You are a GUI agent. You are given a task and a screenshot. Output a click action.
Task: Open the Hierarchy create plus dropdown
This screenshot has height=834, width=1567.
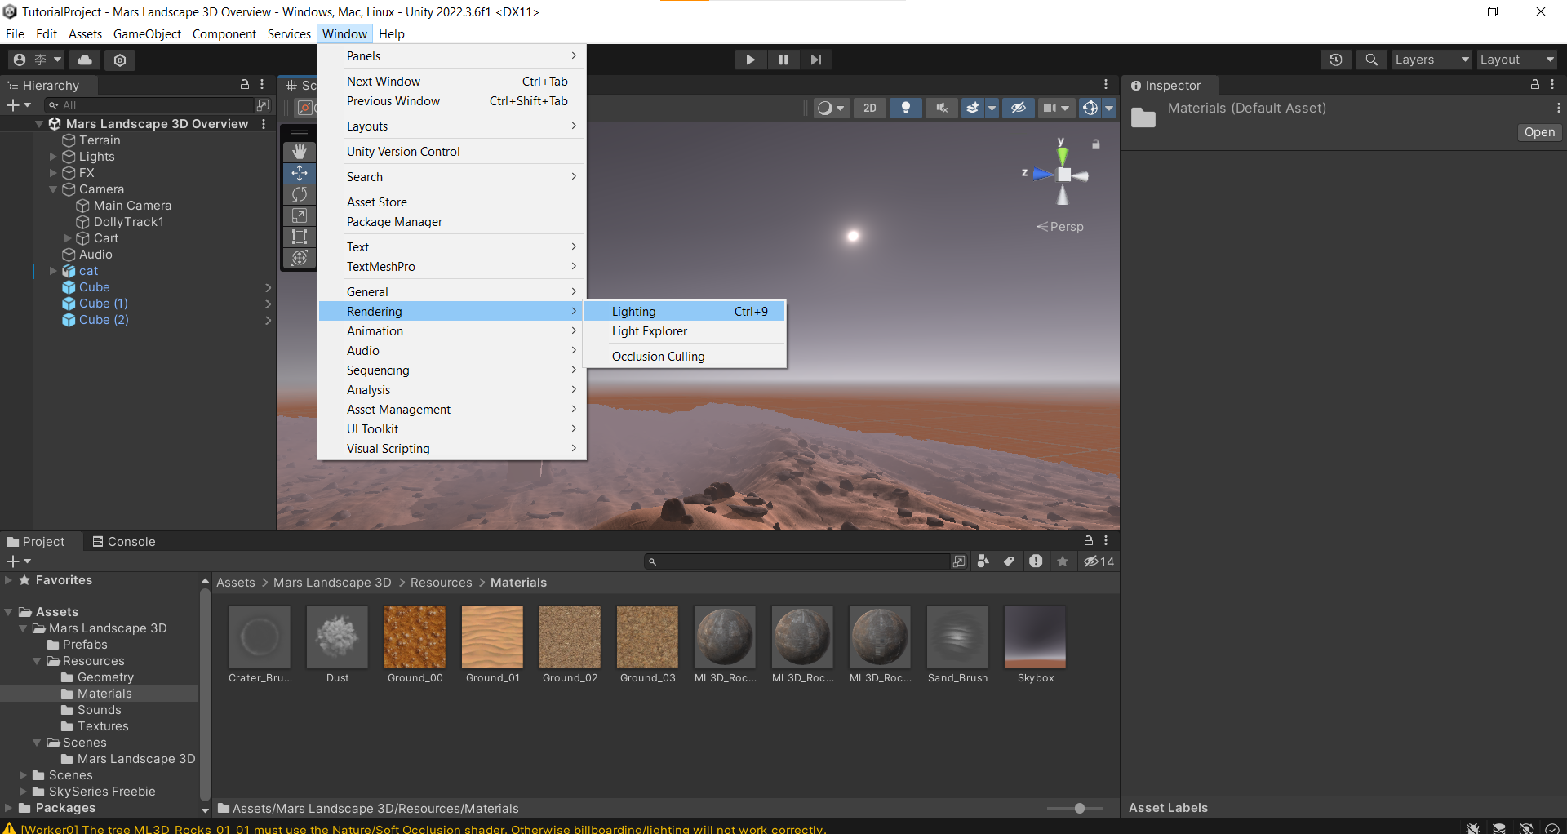[x=18, y=105]
